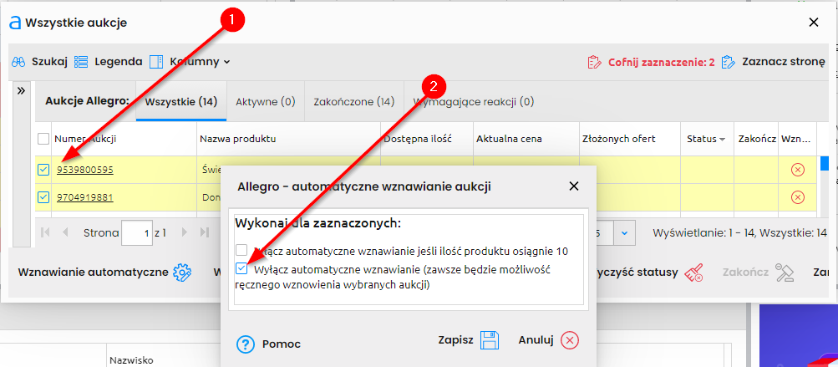Switch to Wszystkie (14) tab
Image resolution: width=838 pixels, height=367 pixels.
(x=181, y=102)
